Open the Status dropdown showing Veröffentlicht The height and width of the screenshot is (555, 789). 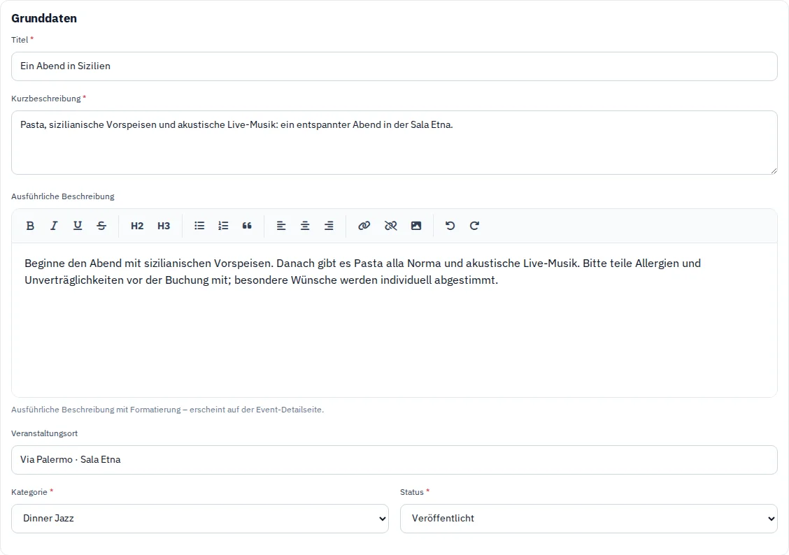(589, 518)
